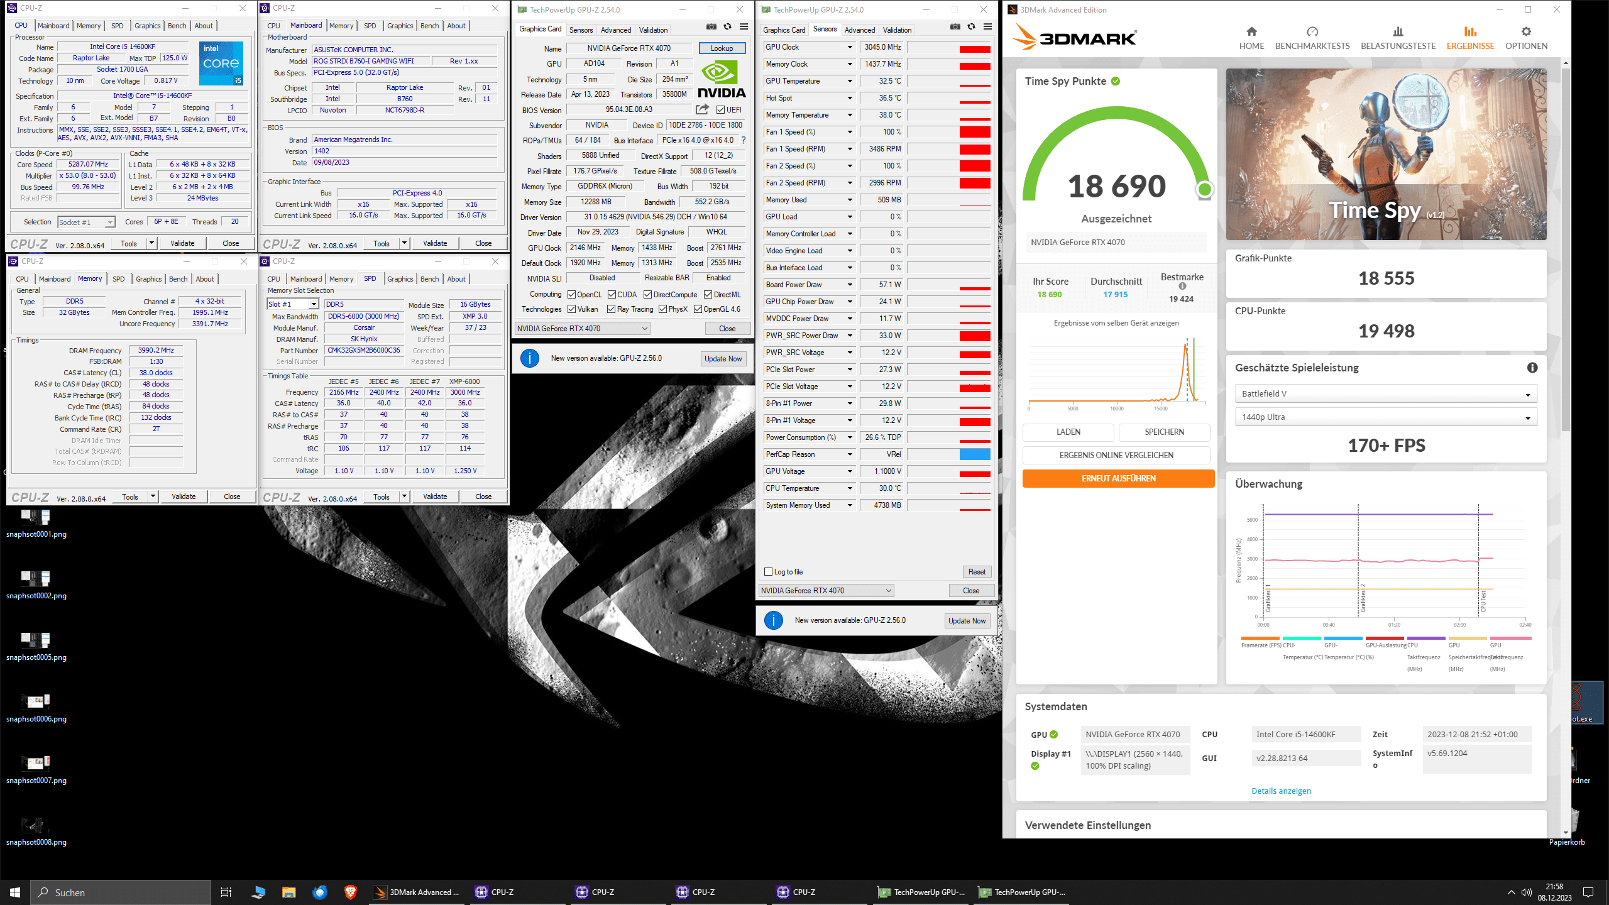Click Bus Interface question mark help icon
The image size is (1609, 905).
click(744, 140)
